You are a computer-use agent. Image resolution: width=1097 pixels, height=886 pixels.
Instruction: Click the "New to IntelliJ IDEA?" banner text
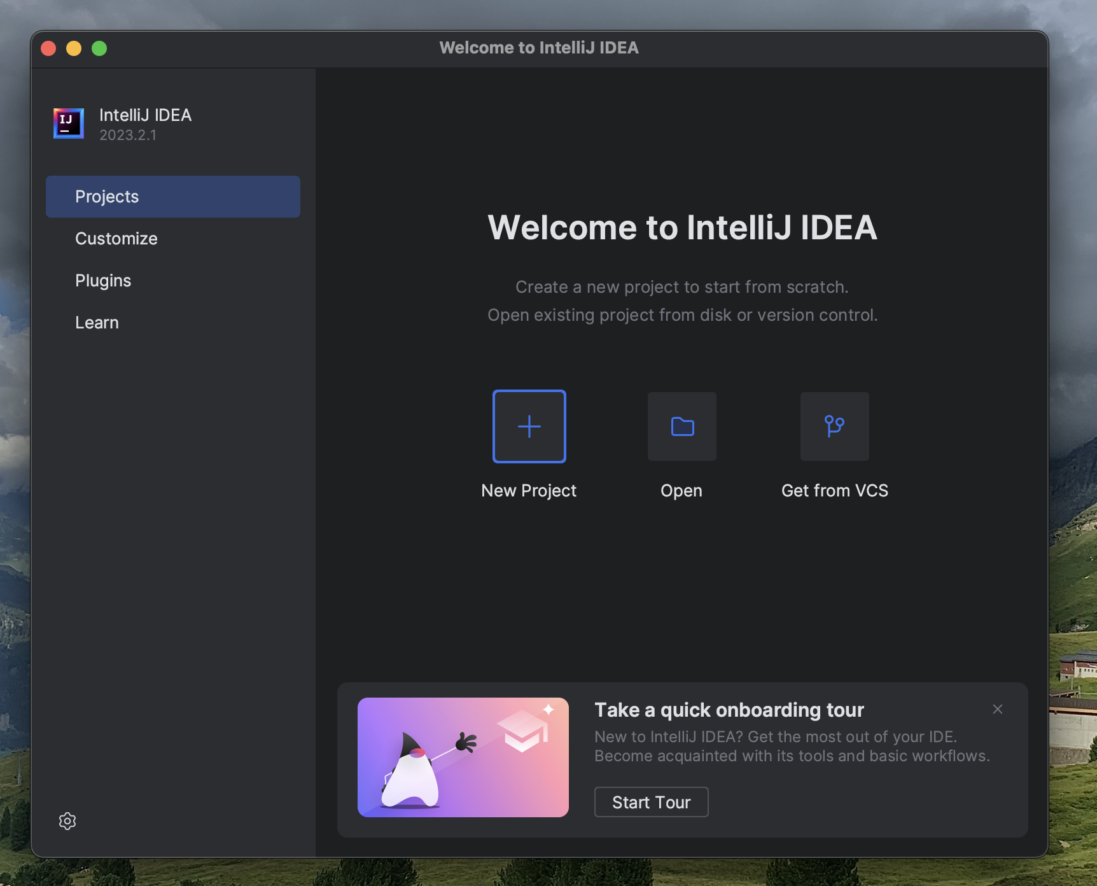coord(776,736)
